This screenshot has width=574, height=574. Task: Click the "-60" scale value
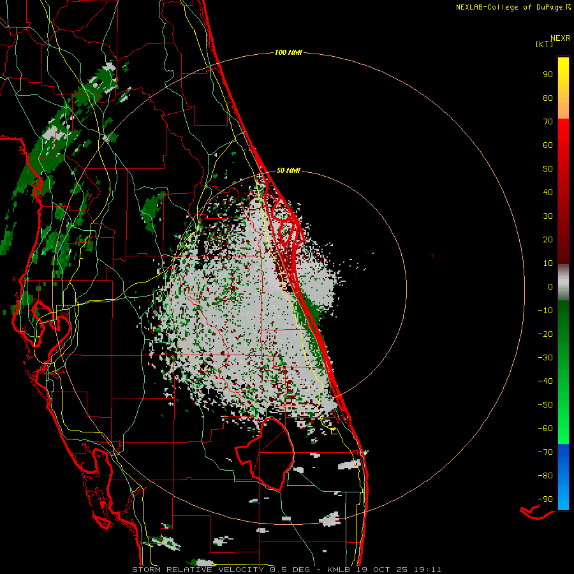(x=545, y=429)
